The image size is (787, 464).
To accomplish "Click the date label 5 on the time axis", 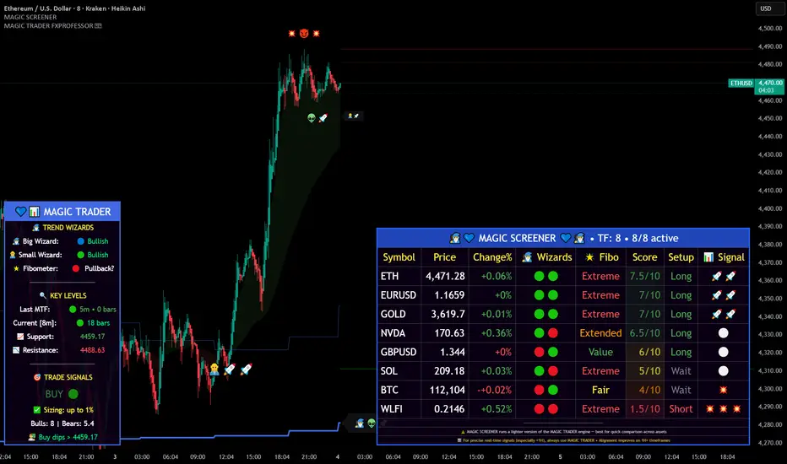I will (x=560, y=457).
